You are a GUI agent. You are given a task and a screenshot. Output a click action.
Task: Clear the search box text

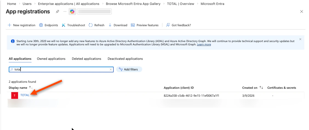tap(111, 69)
